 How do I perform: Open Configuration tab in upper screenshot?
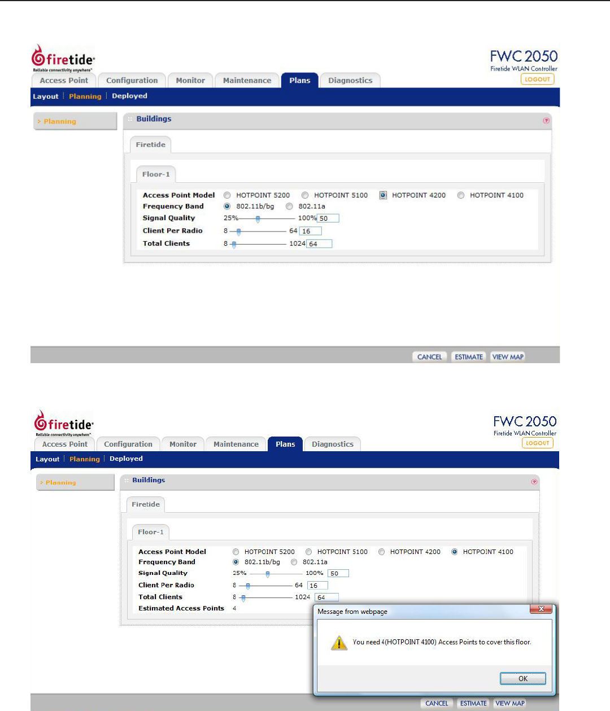tap(132, 81)
